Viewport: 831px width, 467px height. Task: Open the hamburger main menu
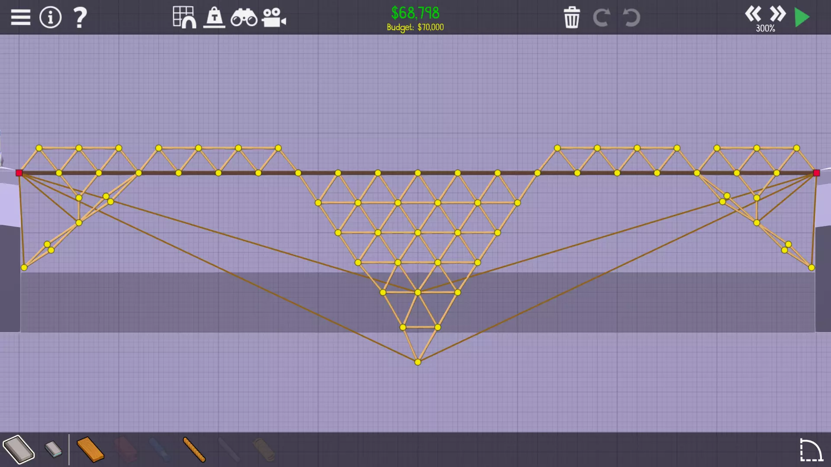[20, 18]
